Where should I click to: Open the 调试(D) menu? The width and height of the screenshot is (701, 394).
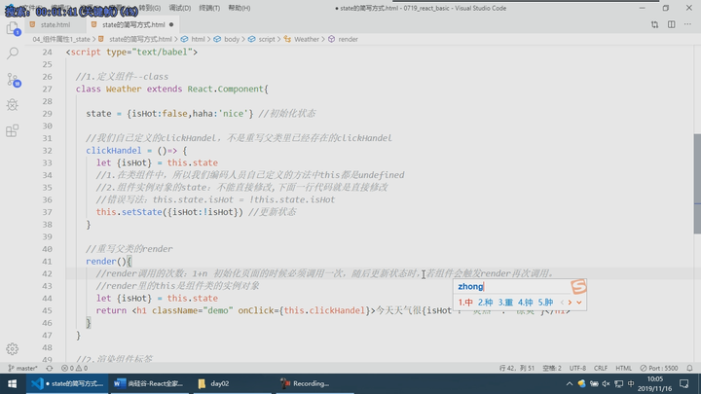coord(180,8)
